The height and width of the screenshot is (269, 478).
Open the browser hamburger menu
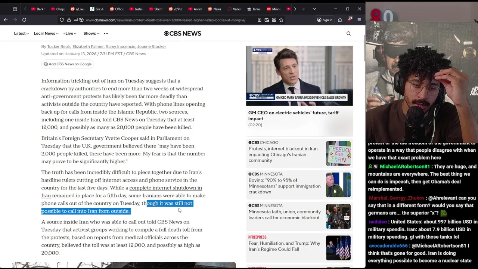(x=359, y=20)
